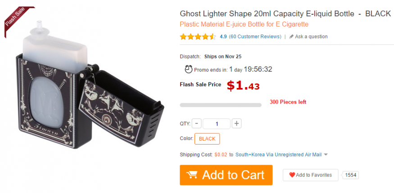This screenshot has height=193, width=394.
Task: Click the pencil Ask a question icon
Action: (x=291, y=37)
